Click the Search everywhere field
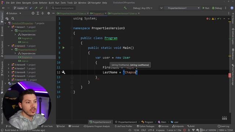 63,8
